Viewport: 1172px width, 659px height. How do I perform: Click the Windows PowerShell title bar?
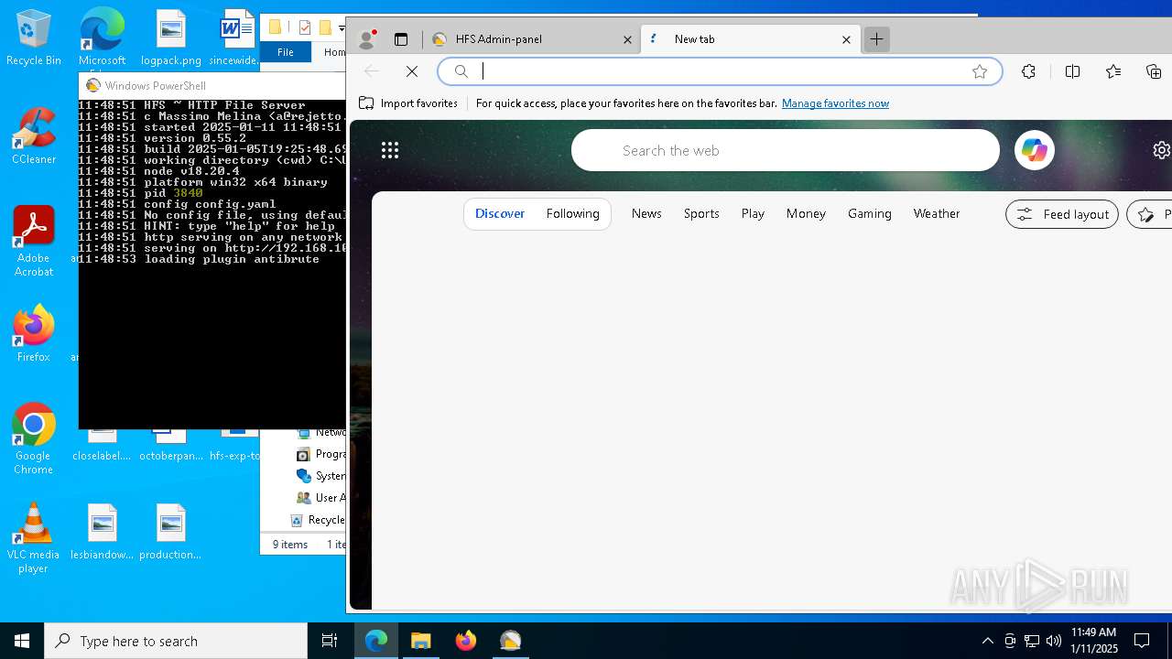tap(212, 85)
